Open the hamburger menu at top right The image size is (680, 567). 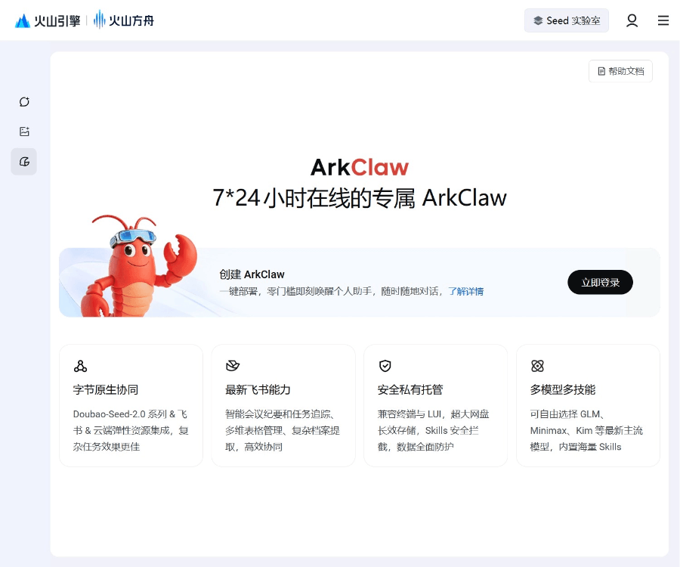663,20
